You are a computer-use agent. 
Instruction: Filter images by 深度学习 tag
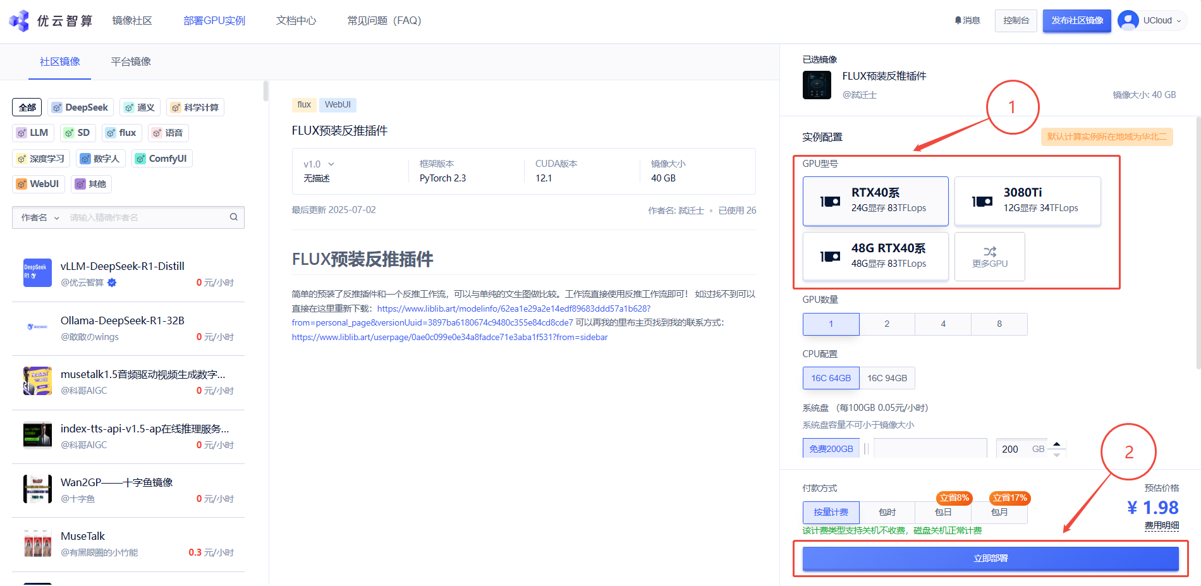coord(41,159)
